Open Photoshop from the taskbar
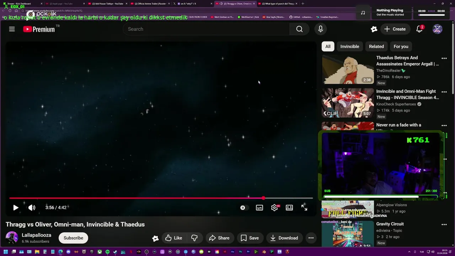This screenshot has width=455, height=256. coord(240,252)
